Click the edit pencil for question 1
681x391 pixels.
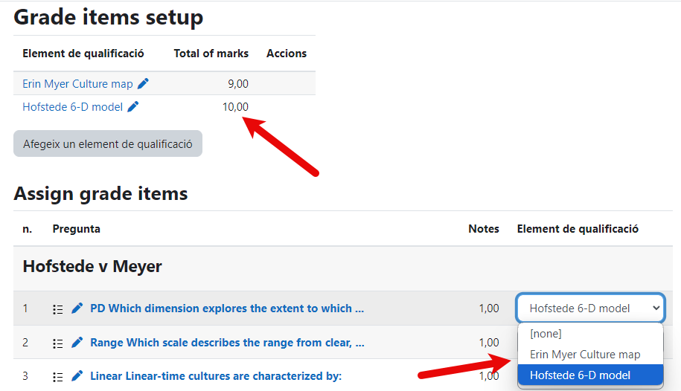pos(77,308)
